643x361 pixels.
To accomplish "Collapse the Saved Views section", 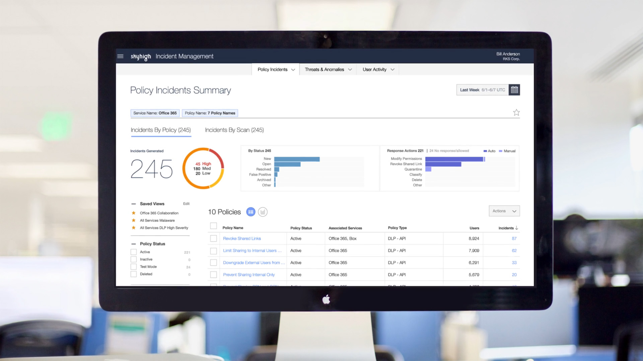I will click(x=134, y=204).
